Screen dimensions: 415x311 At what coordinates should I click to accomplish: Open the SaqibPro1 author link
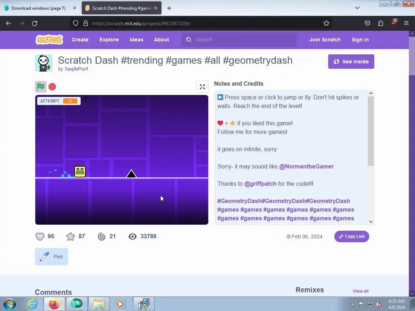(76, 69)
